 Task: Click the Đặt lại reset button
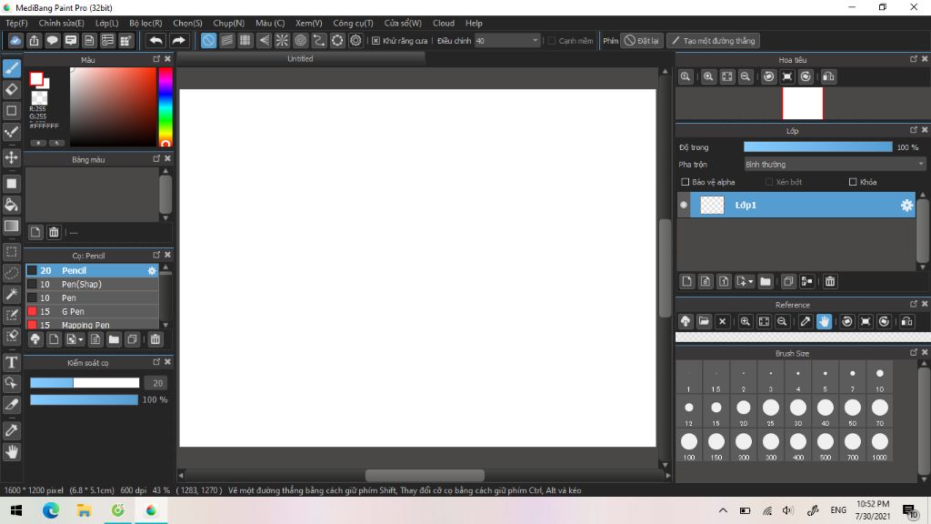(x=641, y=40)
